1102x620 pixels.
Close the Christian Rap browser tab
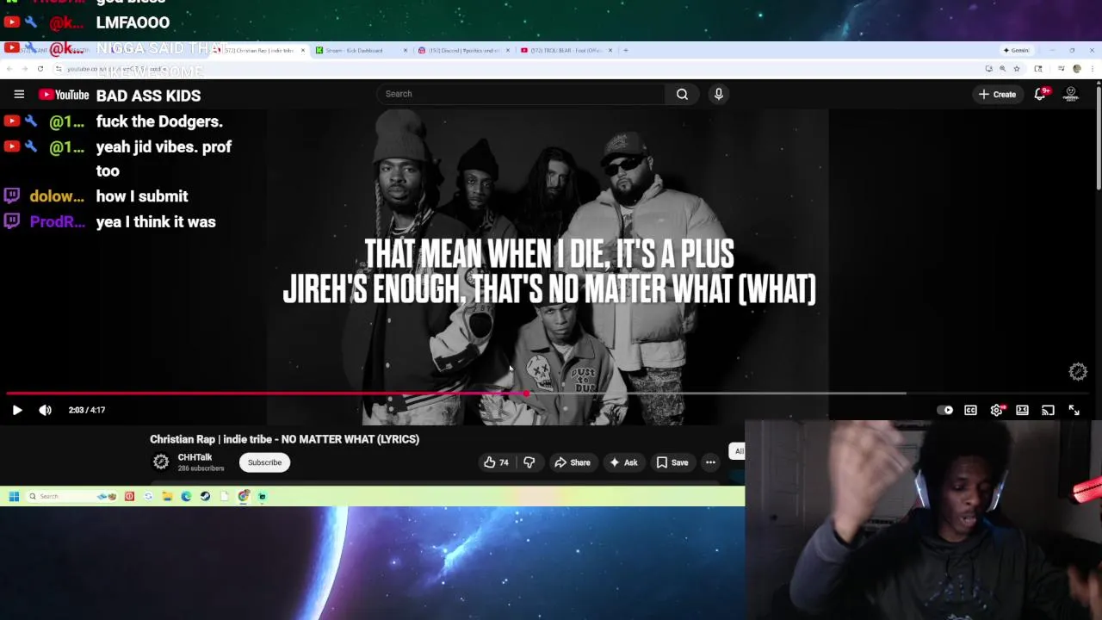coord(302,50)
